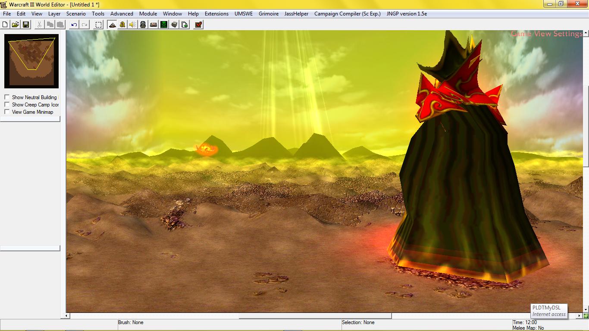The height and width of the screenshot is (331, 589).
Task: Undo the last action with the blue arrow
Action: click(x=74, y=25)
